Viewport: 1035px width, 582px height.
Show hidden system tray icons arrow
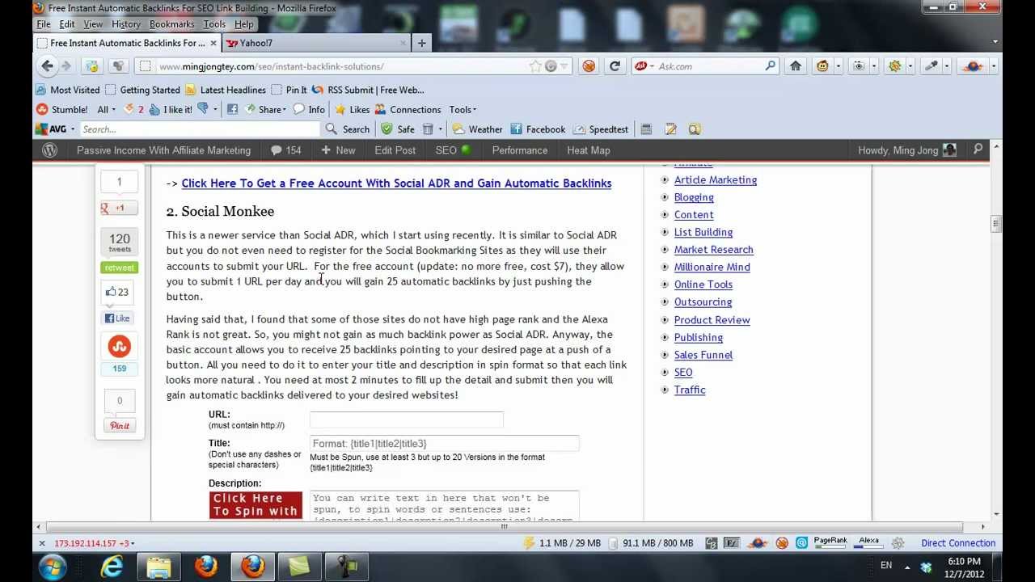(x=907, y=567)
